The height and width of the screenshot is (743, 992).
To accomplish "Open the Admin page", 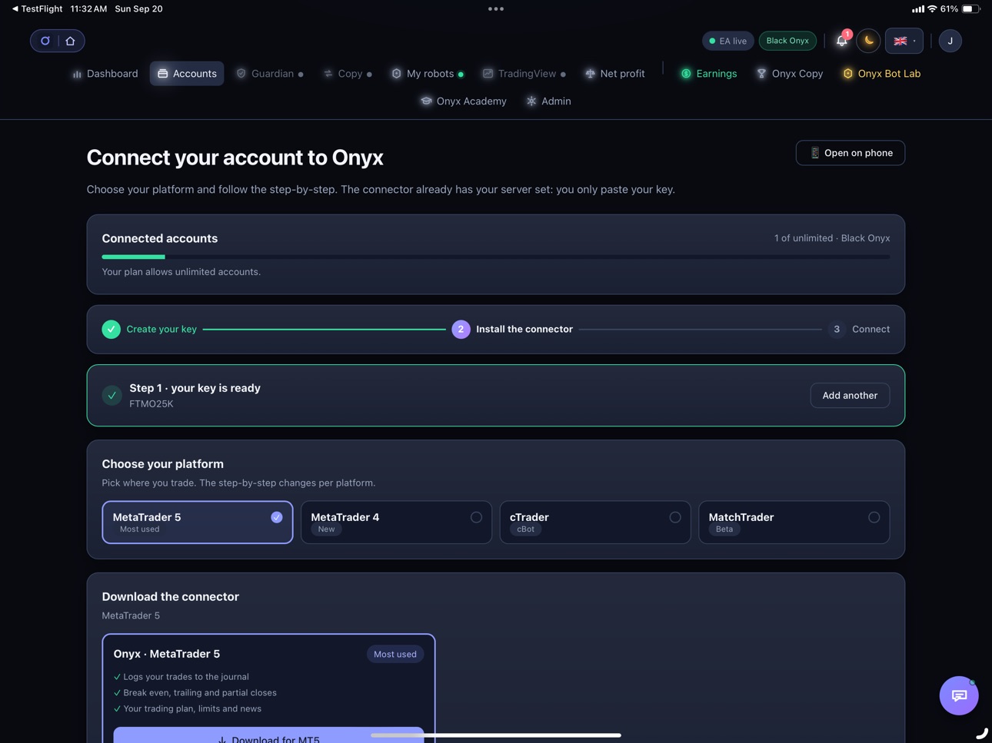I will (548, 101).
